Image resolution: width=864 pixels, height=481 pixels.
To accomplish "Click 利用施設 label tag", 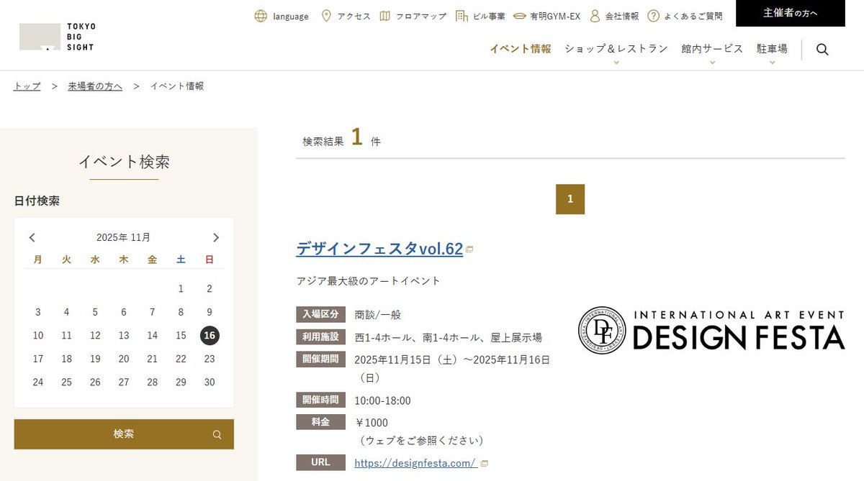I will point(320,337).
